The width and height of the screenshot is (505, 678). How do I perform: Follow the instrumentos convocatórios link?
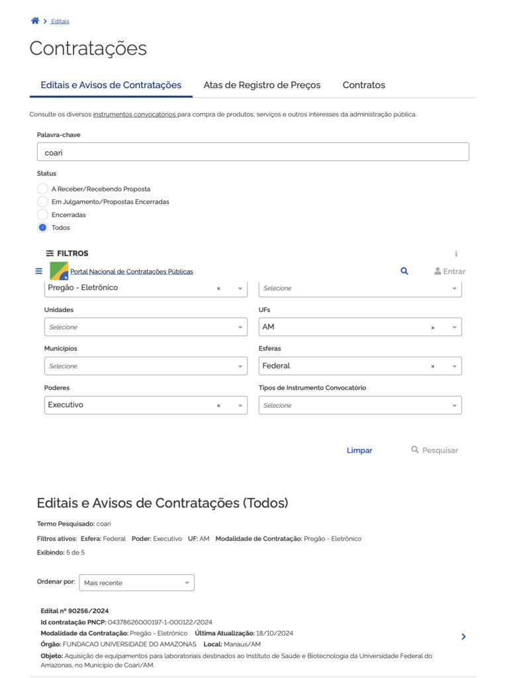coord(134,115)
